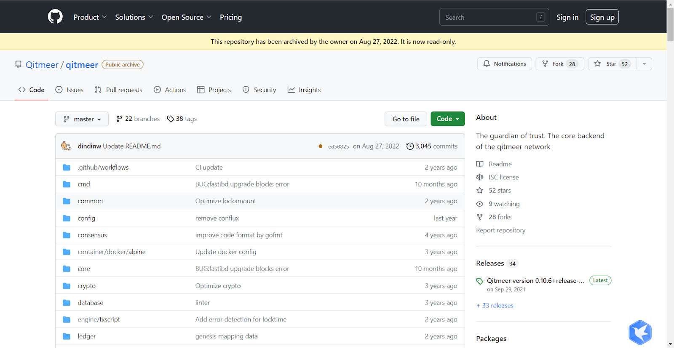674x348 pixels.
Task: Open the "remove conflux" commit message
Action: coord(217,218)
